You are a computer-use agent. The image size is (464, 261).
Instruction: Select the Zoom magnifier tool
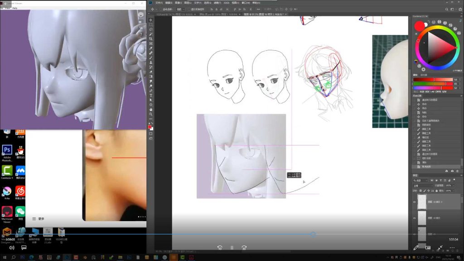151,114
